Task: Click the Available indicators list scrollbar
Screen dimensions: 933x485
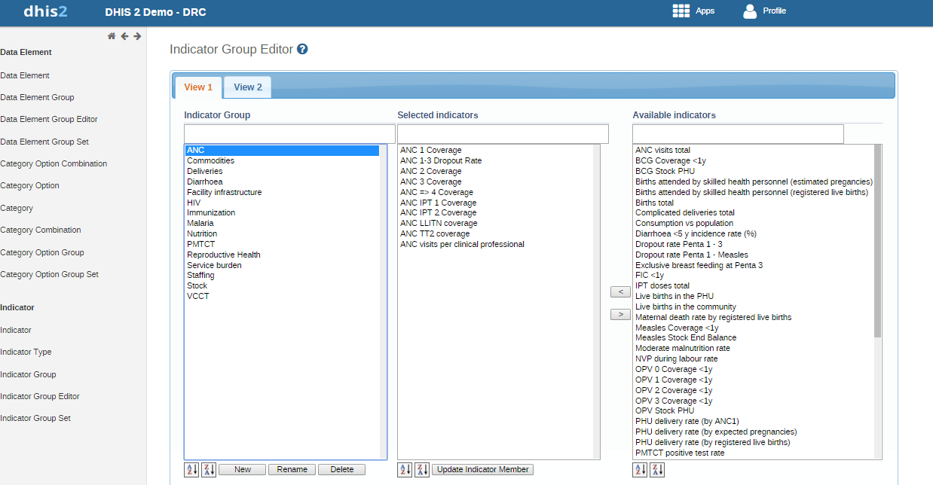Action: point(877,241)
